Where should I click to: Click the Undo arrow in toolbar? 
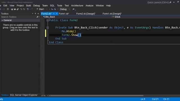click(28, 9)
